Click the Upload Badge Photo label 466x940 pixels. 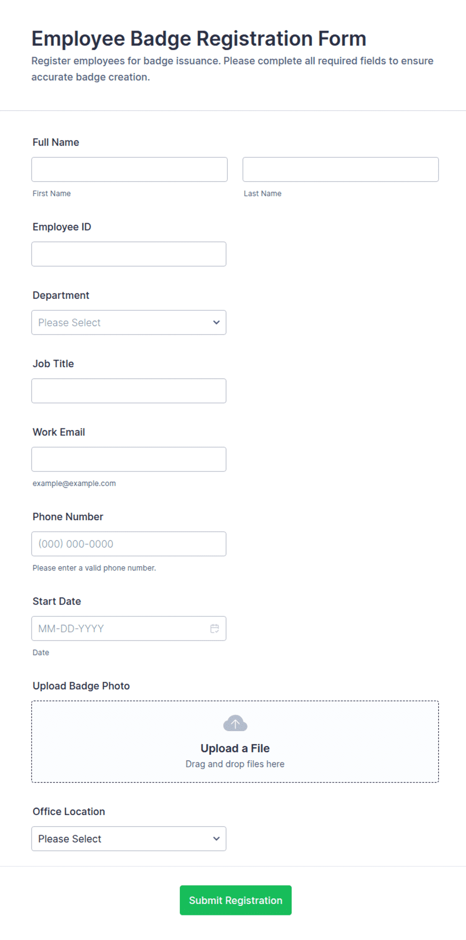[81, 686]
